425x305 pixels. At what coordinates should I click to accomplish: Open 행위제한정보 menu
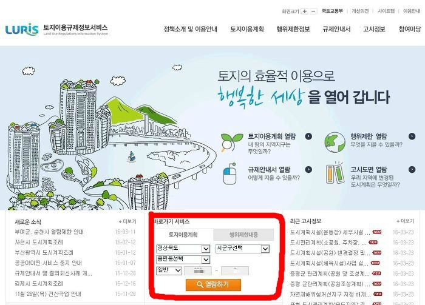point(293,29)
